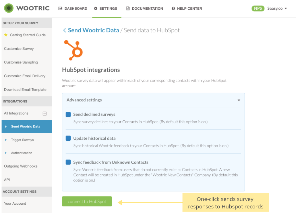302x213 pixels.
Task: Collapse the Advanced settings panel arrow
Action: coord(239,100)
